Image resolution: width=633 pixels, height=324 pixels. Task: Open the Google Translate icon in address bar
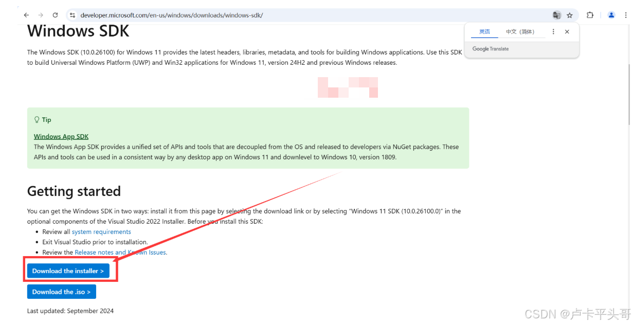(556, 15)
